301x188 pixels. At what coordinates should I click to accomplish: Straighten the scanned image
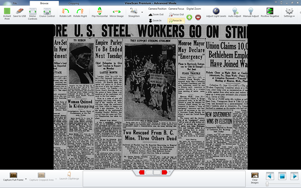(134, 12)
